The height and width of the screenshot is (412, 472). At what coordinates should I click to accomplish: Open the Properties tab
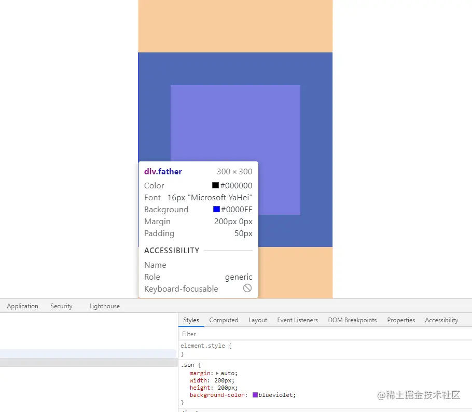pyautogui.click(x=400, y=320)
